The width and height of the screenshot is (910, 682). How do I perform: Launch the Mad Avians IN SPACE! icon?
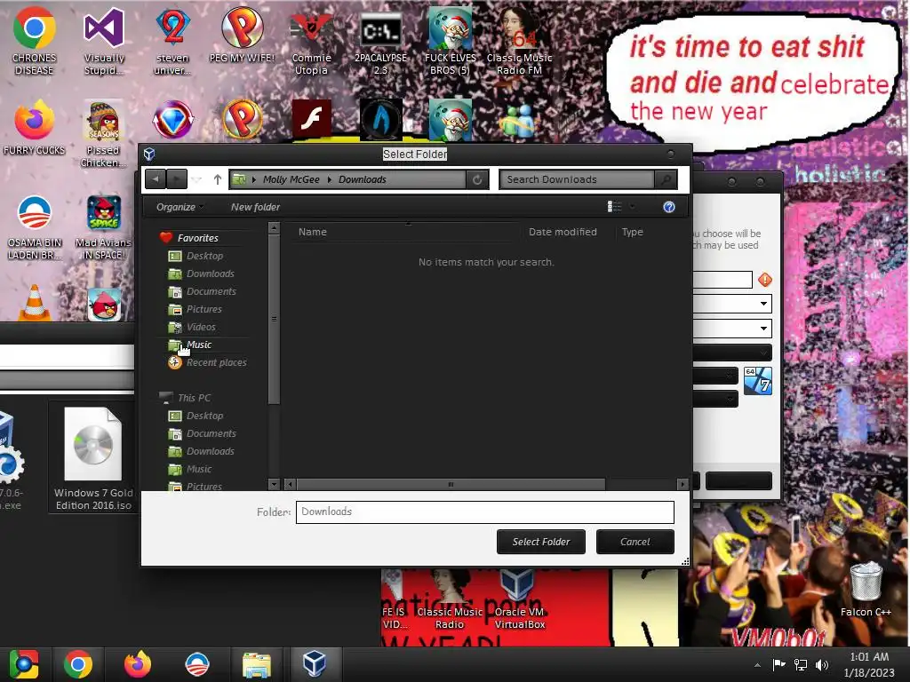104,226
